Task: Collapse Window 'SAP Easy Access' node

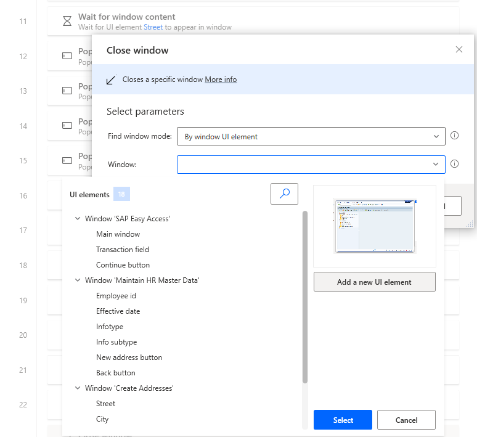Action: point(78,218)
